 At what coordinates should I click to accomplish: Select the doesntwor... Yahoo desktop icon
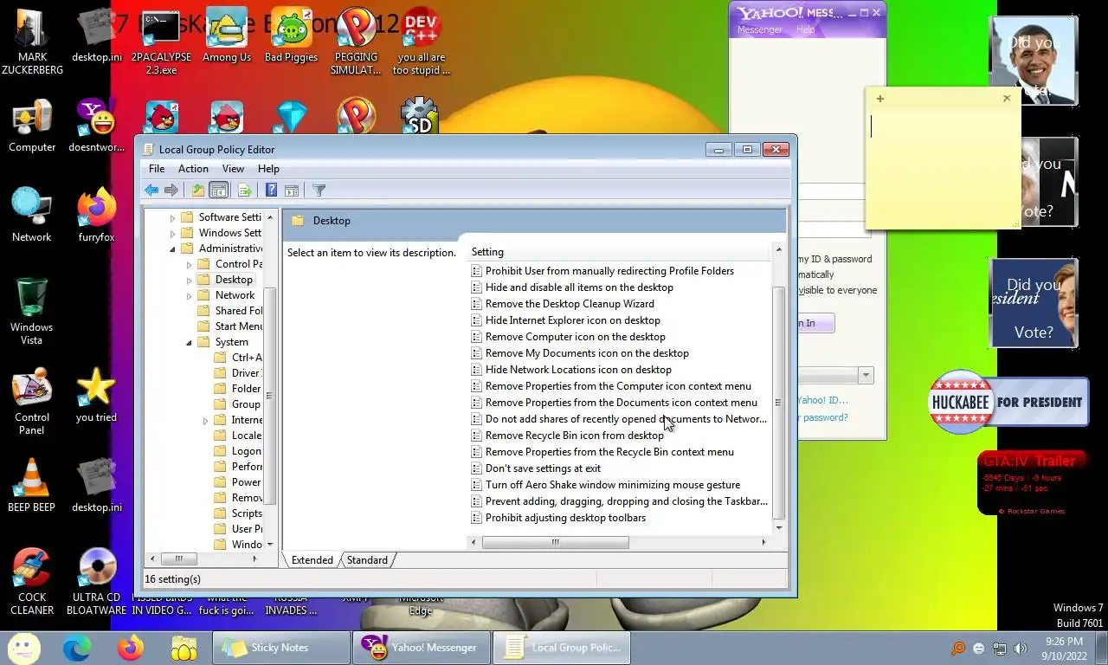coord(96,126)
